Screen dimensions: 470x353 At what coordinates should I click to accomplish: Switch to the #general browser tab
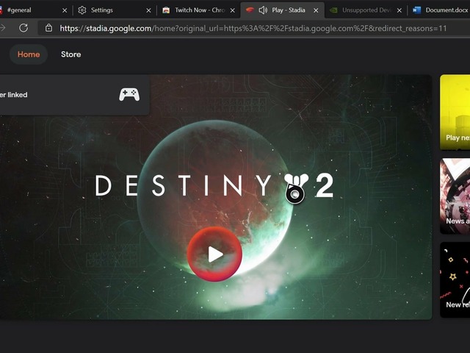29,10
